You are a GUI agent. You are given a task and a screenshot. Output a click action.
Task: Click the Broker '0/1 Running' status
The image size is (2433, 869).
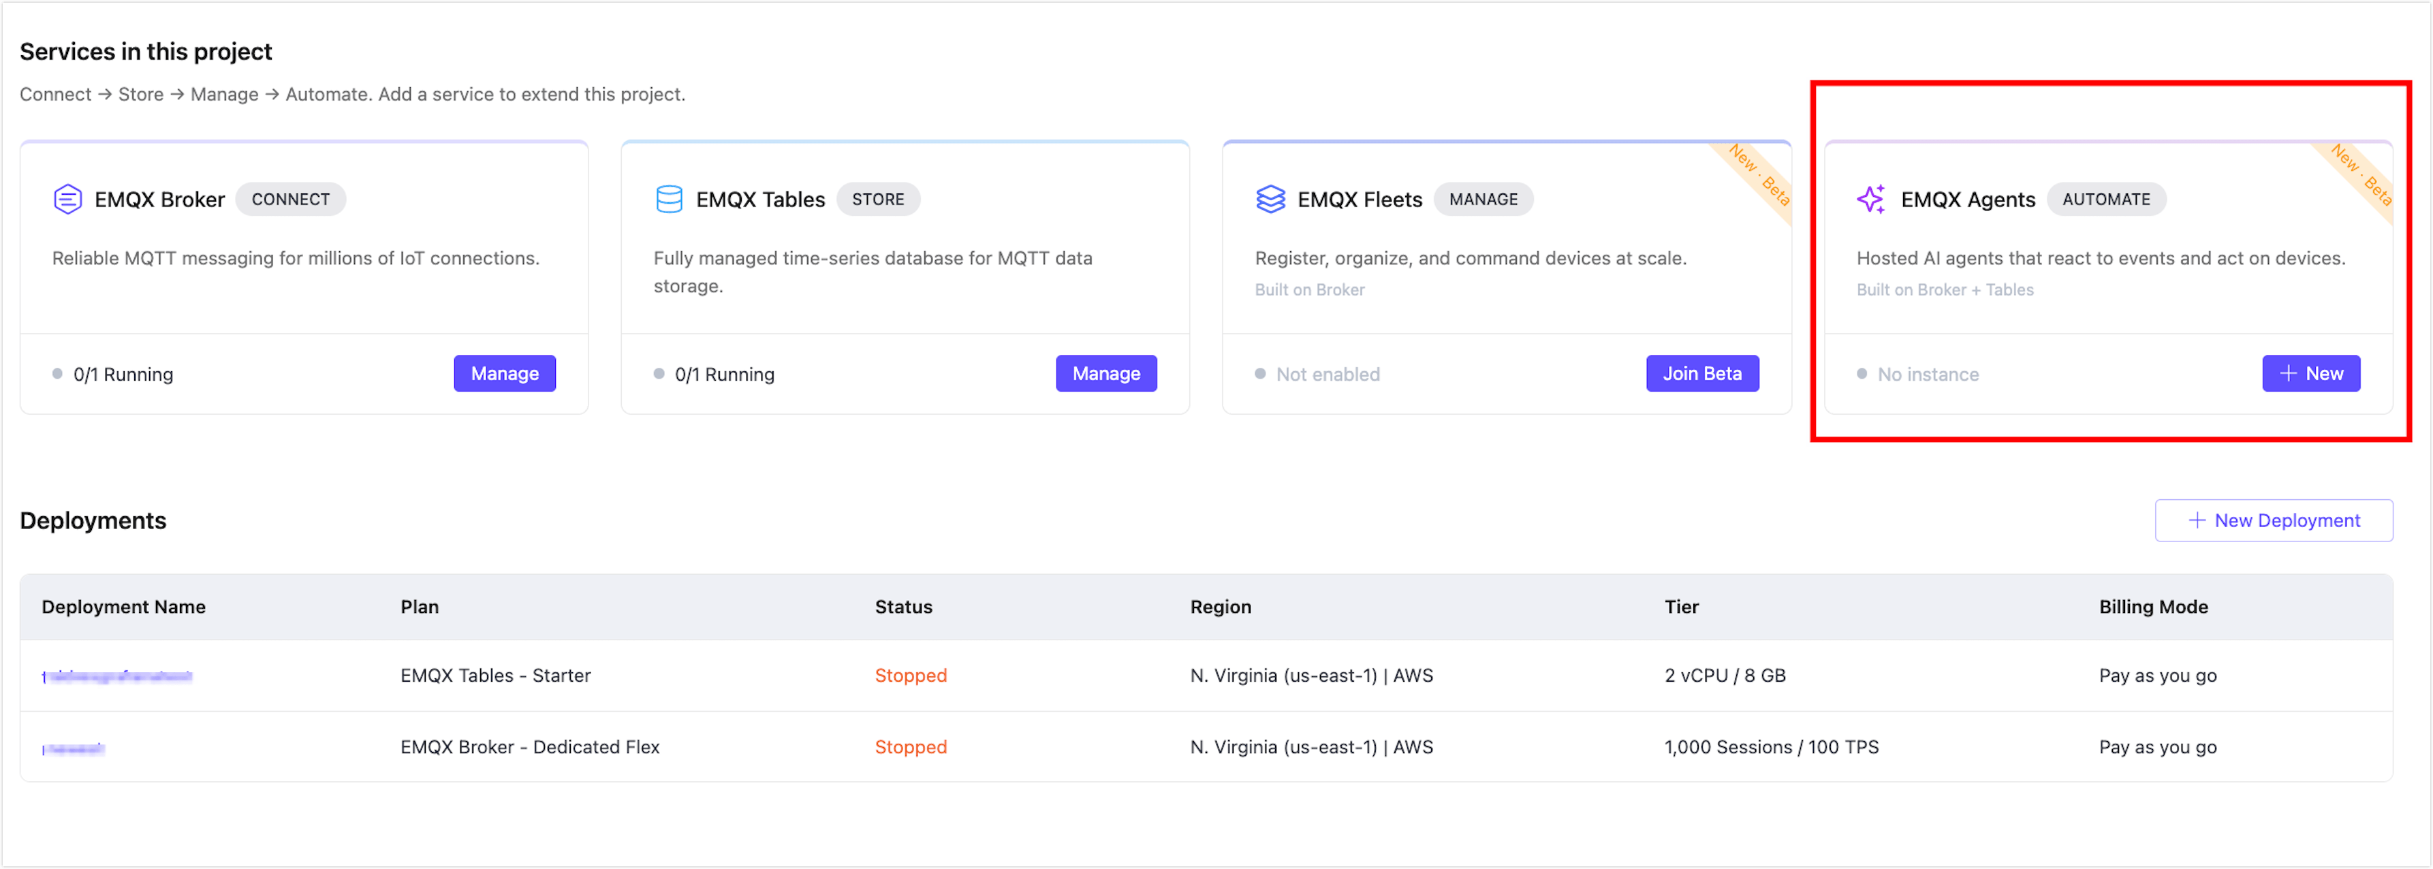click(x=113, y=374)
